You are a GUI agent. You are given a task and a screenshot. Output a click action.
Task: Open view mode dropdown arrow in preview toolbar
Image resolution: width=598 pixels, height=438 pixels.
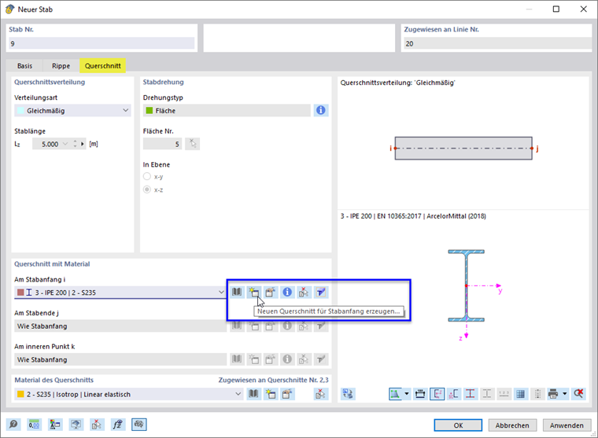coord(407,394)
